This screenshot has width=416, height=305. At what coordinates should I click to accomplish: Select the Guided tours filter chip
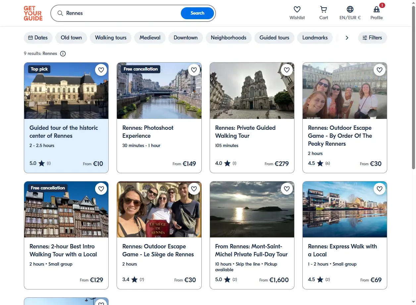[x=274, y=38]
